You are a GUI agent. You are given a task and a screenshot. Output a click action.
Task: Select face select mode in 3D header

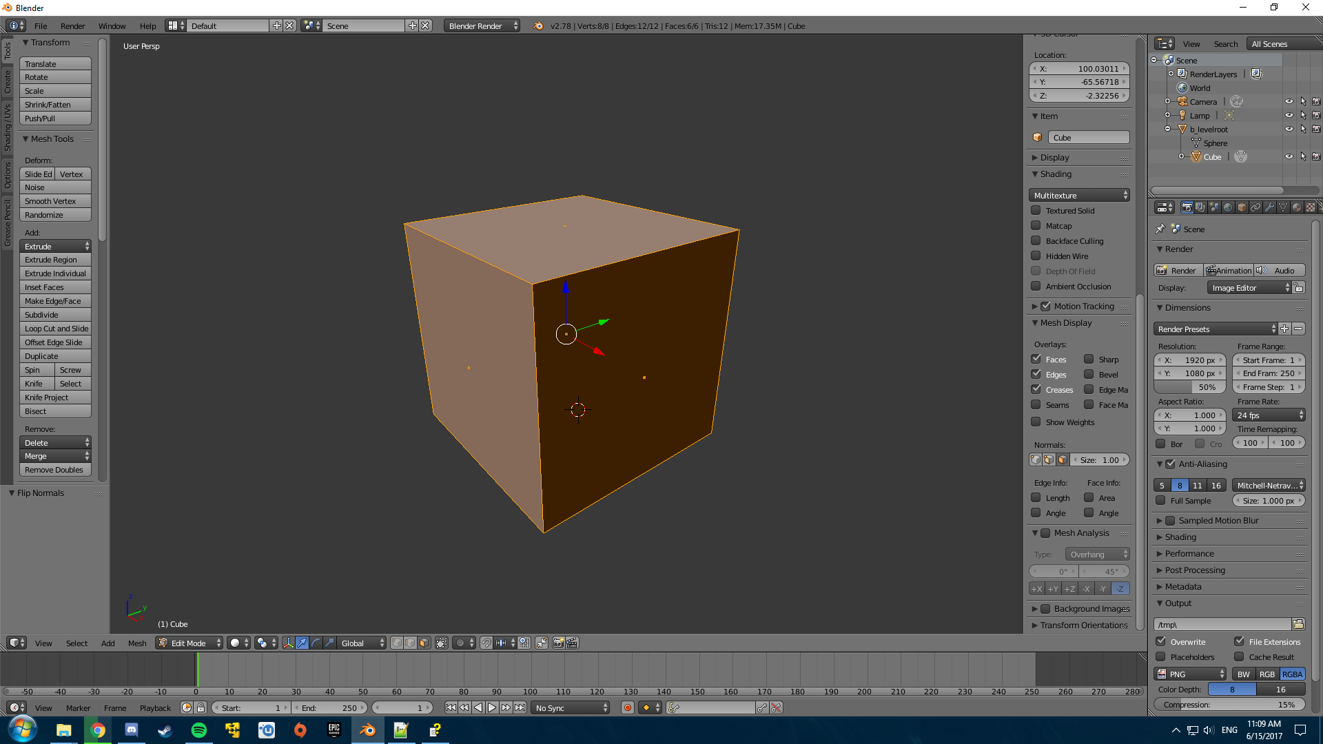(424, 643)
